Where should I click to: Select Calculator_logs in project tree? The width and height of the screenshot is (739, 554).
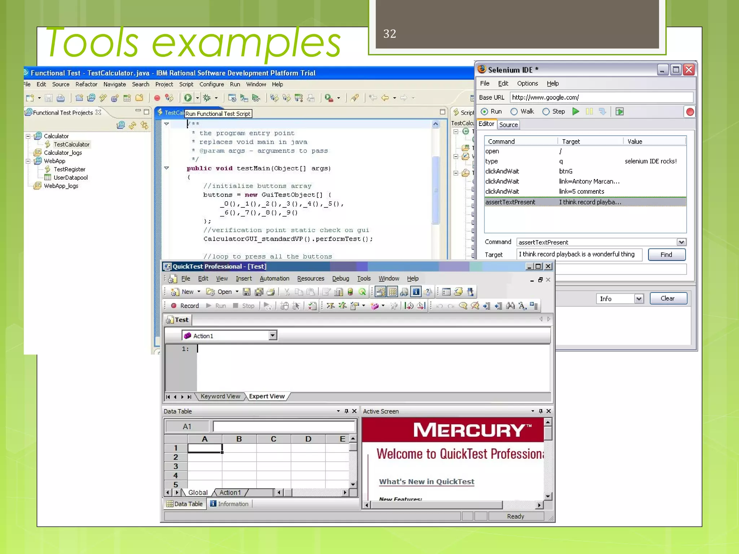tap(63, 153)
